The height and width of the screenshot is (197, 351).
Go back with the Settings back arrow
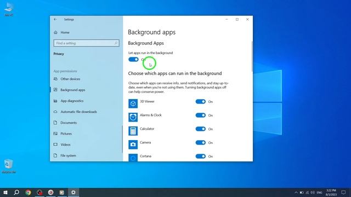[x=55, y=20]
